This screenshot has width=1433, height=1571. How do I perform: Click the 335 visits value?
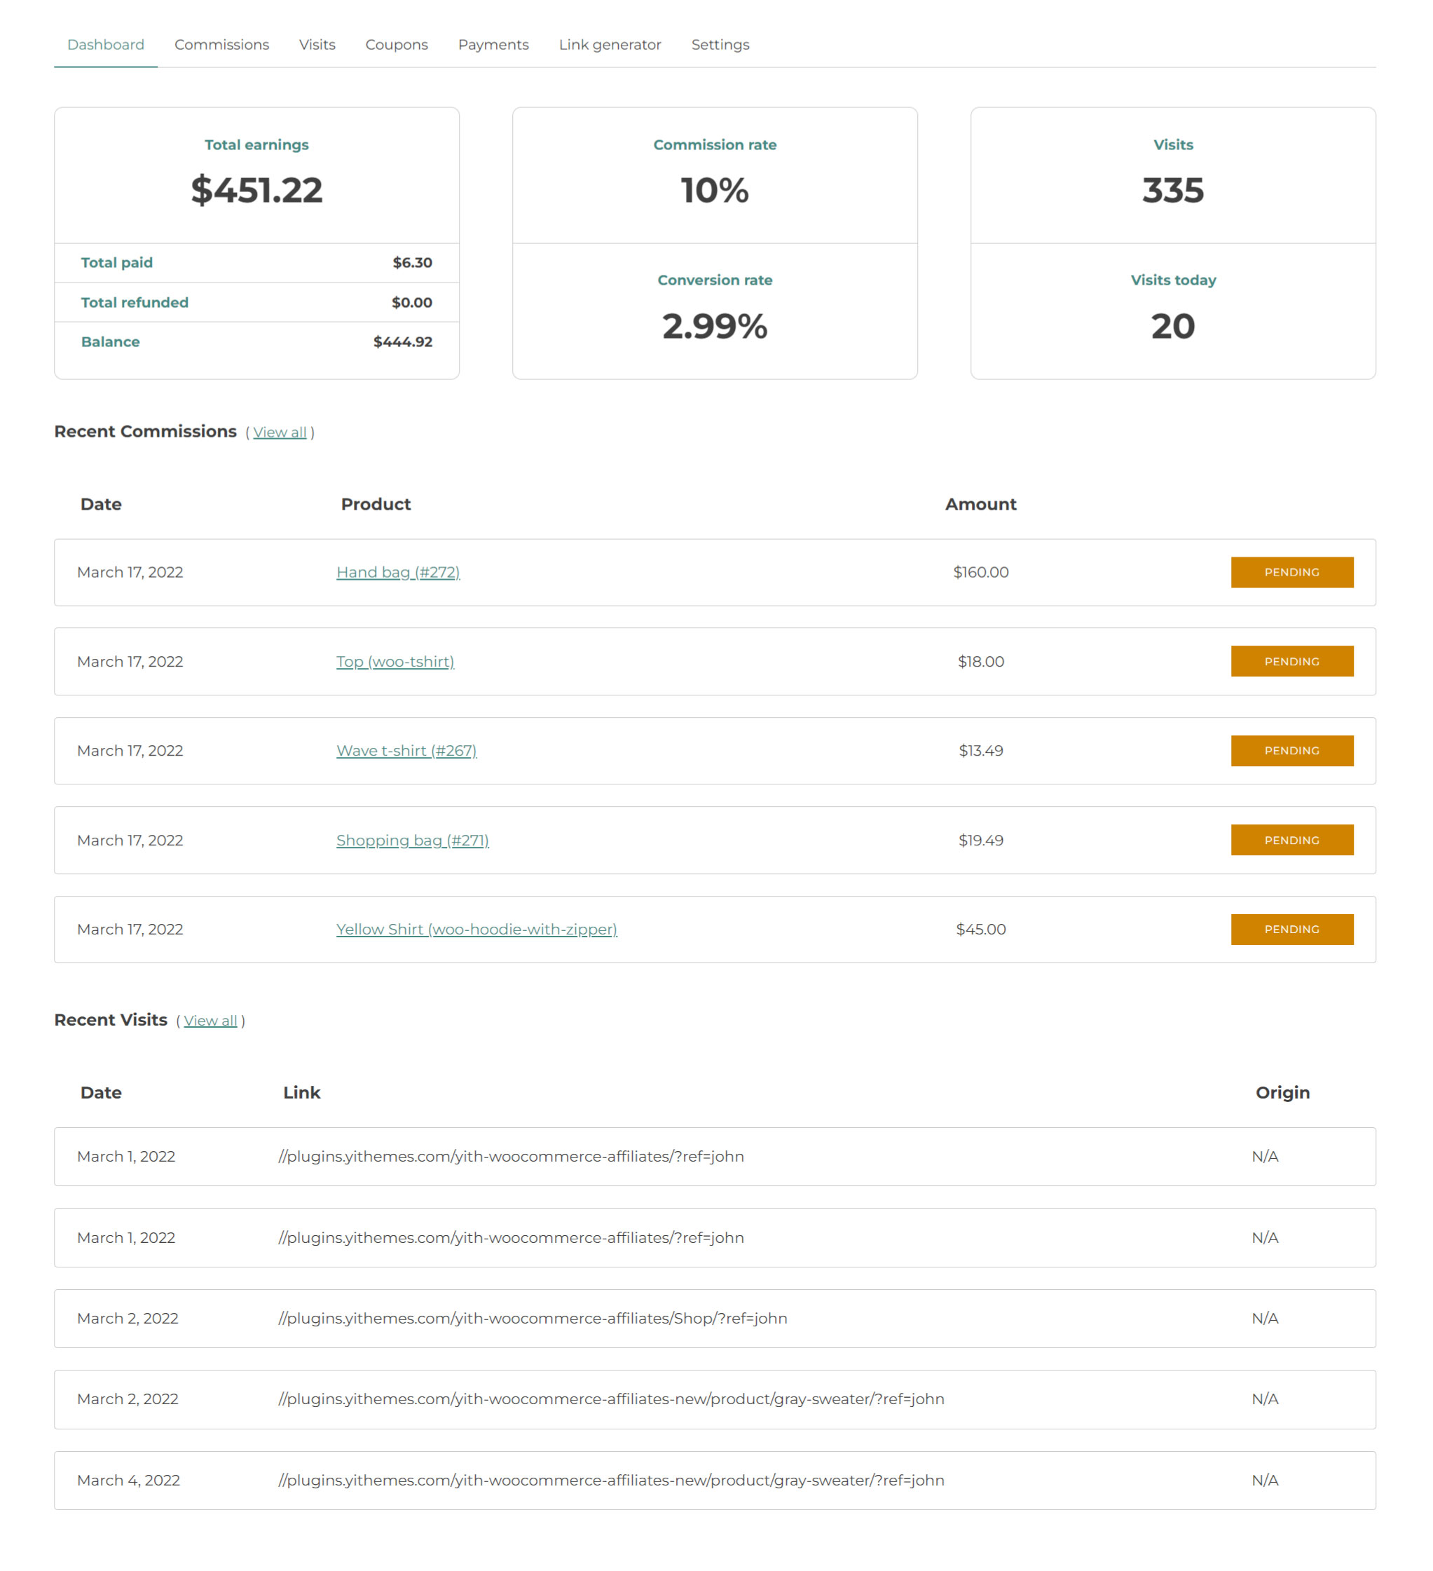point(1173,190)
